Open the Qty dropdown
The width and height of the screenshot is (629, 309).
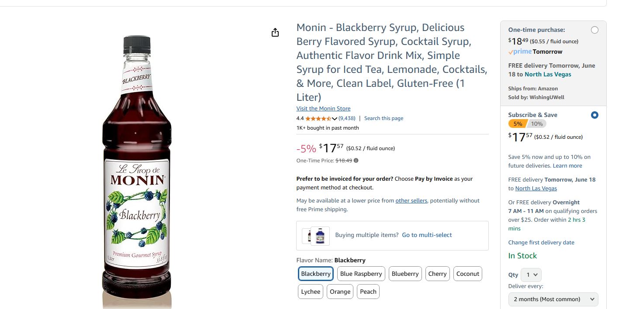531,275
